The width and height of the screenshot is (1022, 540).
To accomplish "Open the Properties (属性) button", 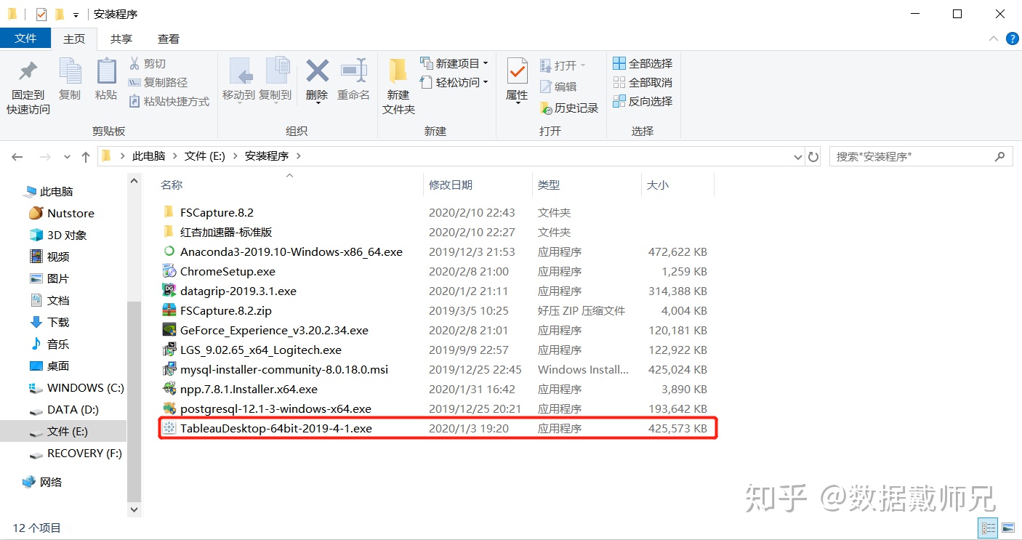I will click(517, 81).
